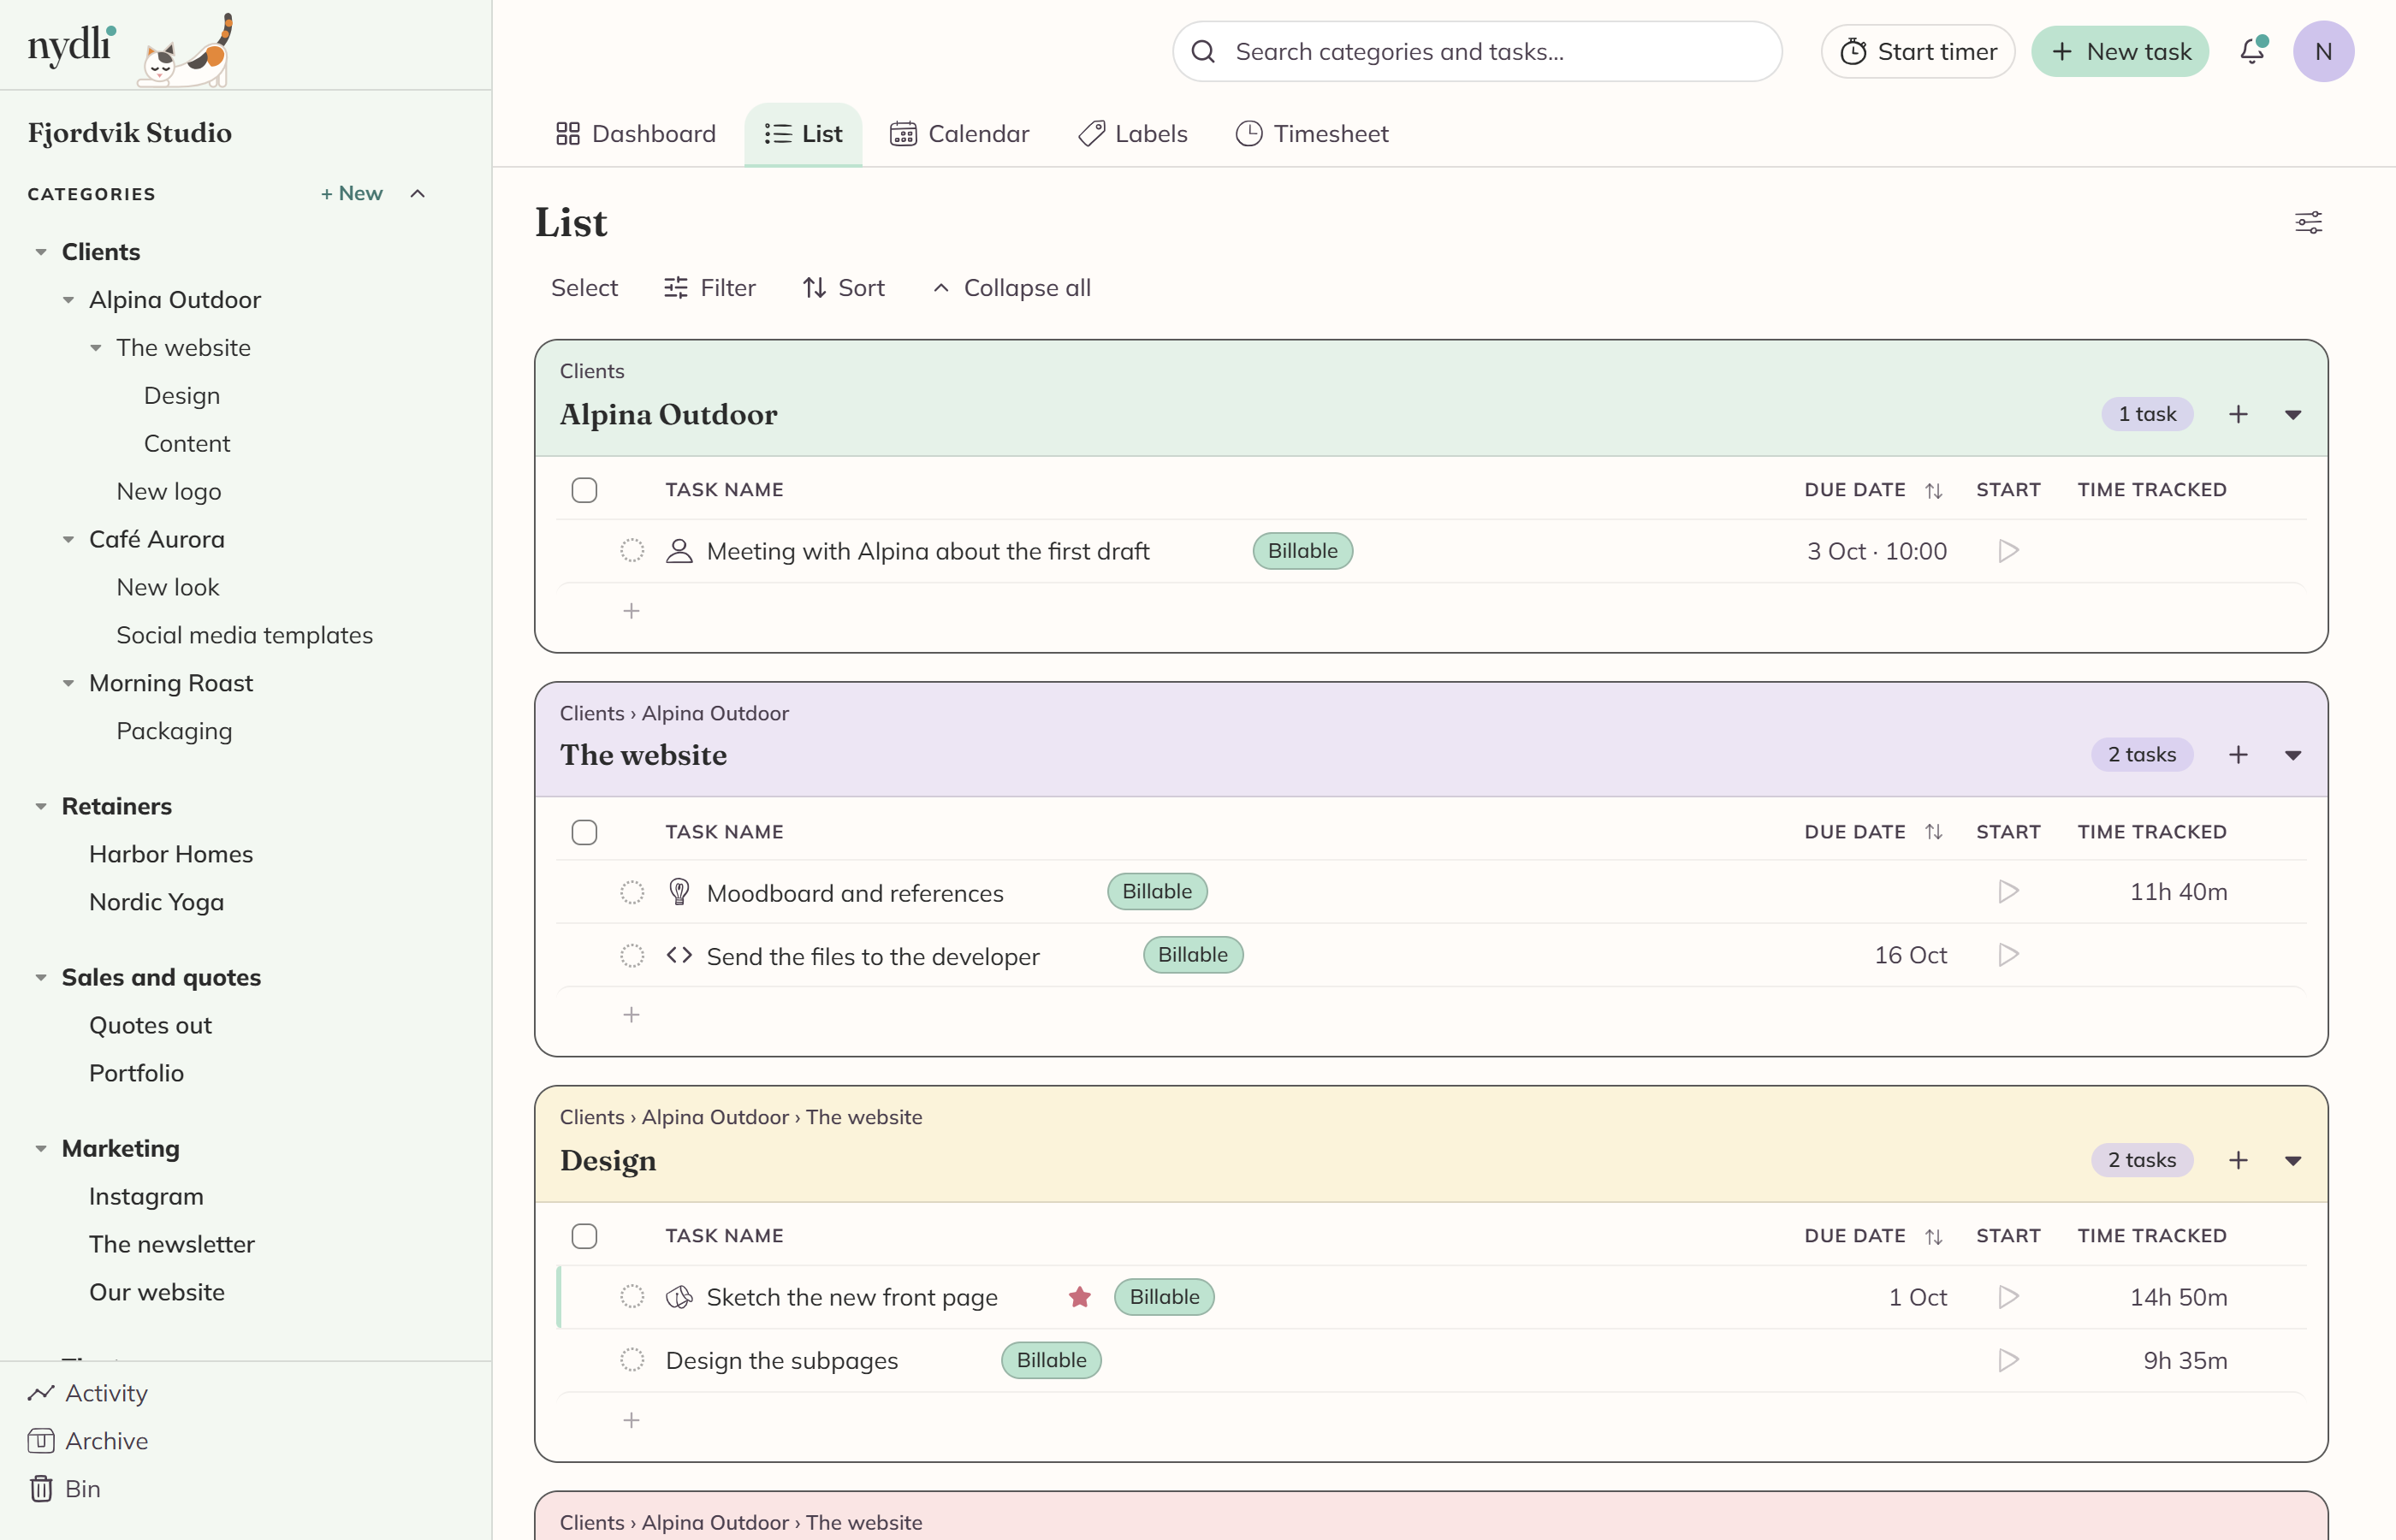Image resolution: width=2396 pixels, height=1540 pixels.
Task: Switch to the Dashboard tab
Action: [x=636, y=134]
